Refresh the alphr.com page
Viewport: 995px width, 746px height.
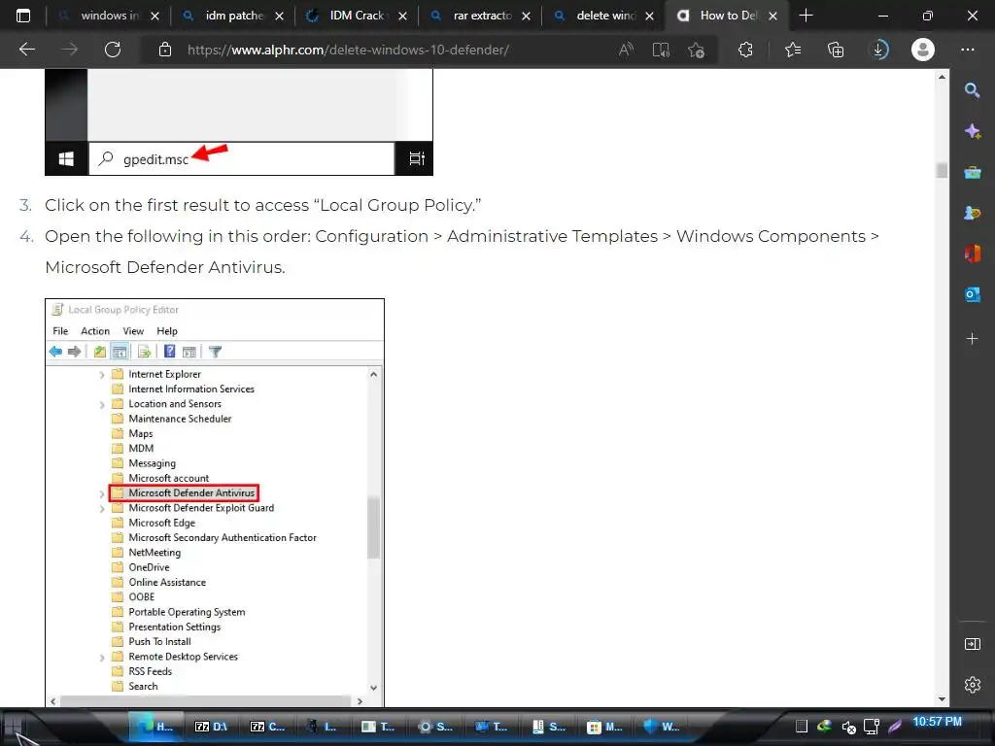point(113,50)
